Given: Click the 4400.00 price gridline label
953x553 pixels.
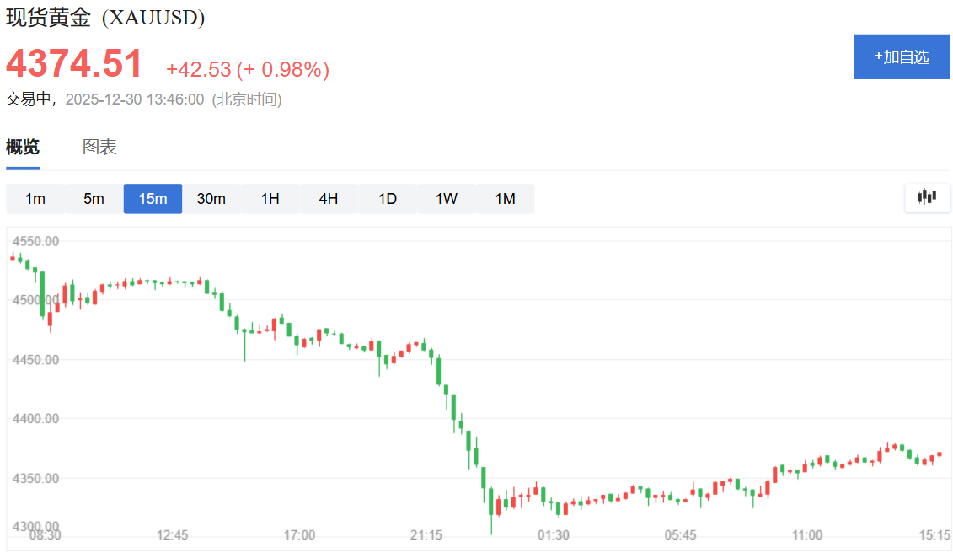Looking at the screenshot, I should click(x=36, y=419).
